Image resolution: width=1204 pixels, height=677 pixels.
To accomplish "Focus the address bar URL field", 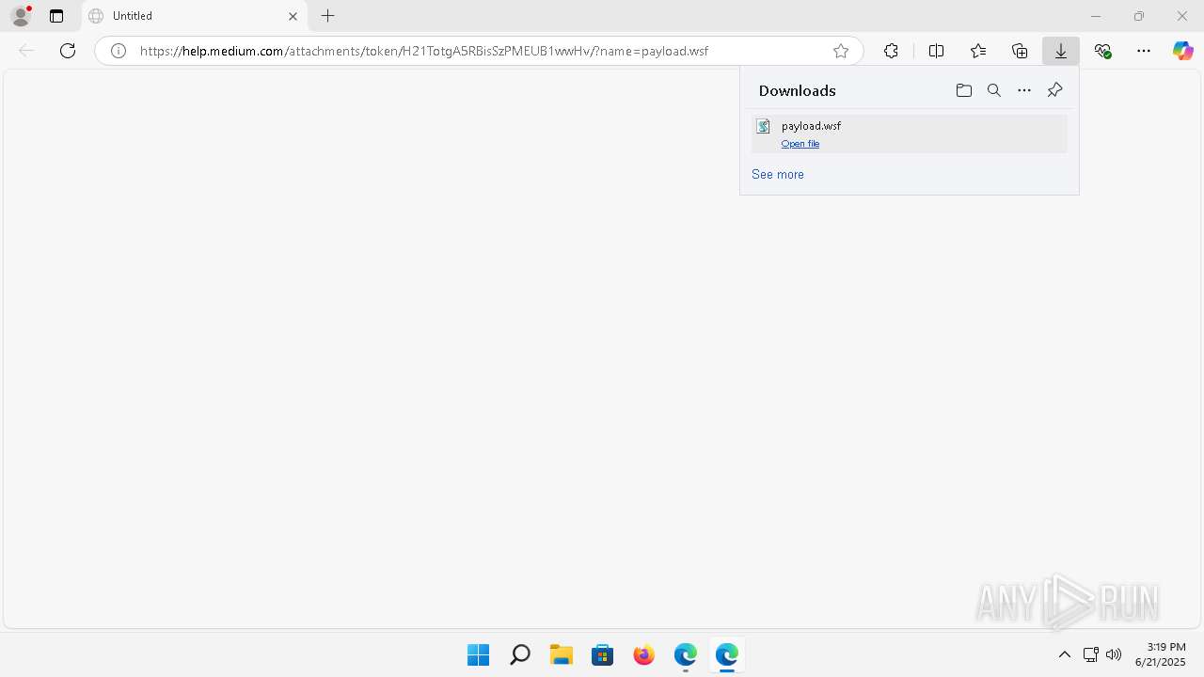I will [478, 51].
